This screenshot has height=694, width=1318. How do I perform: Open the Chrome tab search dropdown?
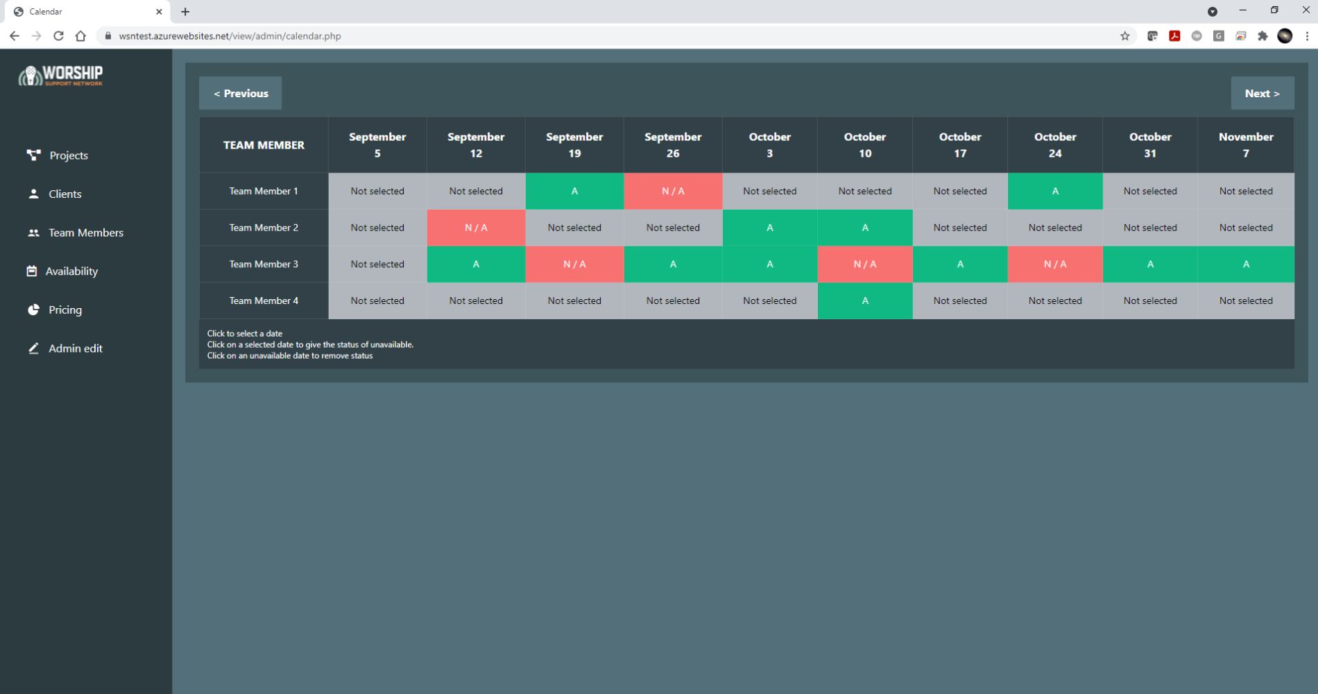tap(1213, 12)
